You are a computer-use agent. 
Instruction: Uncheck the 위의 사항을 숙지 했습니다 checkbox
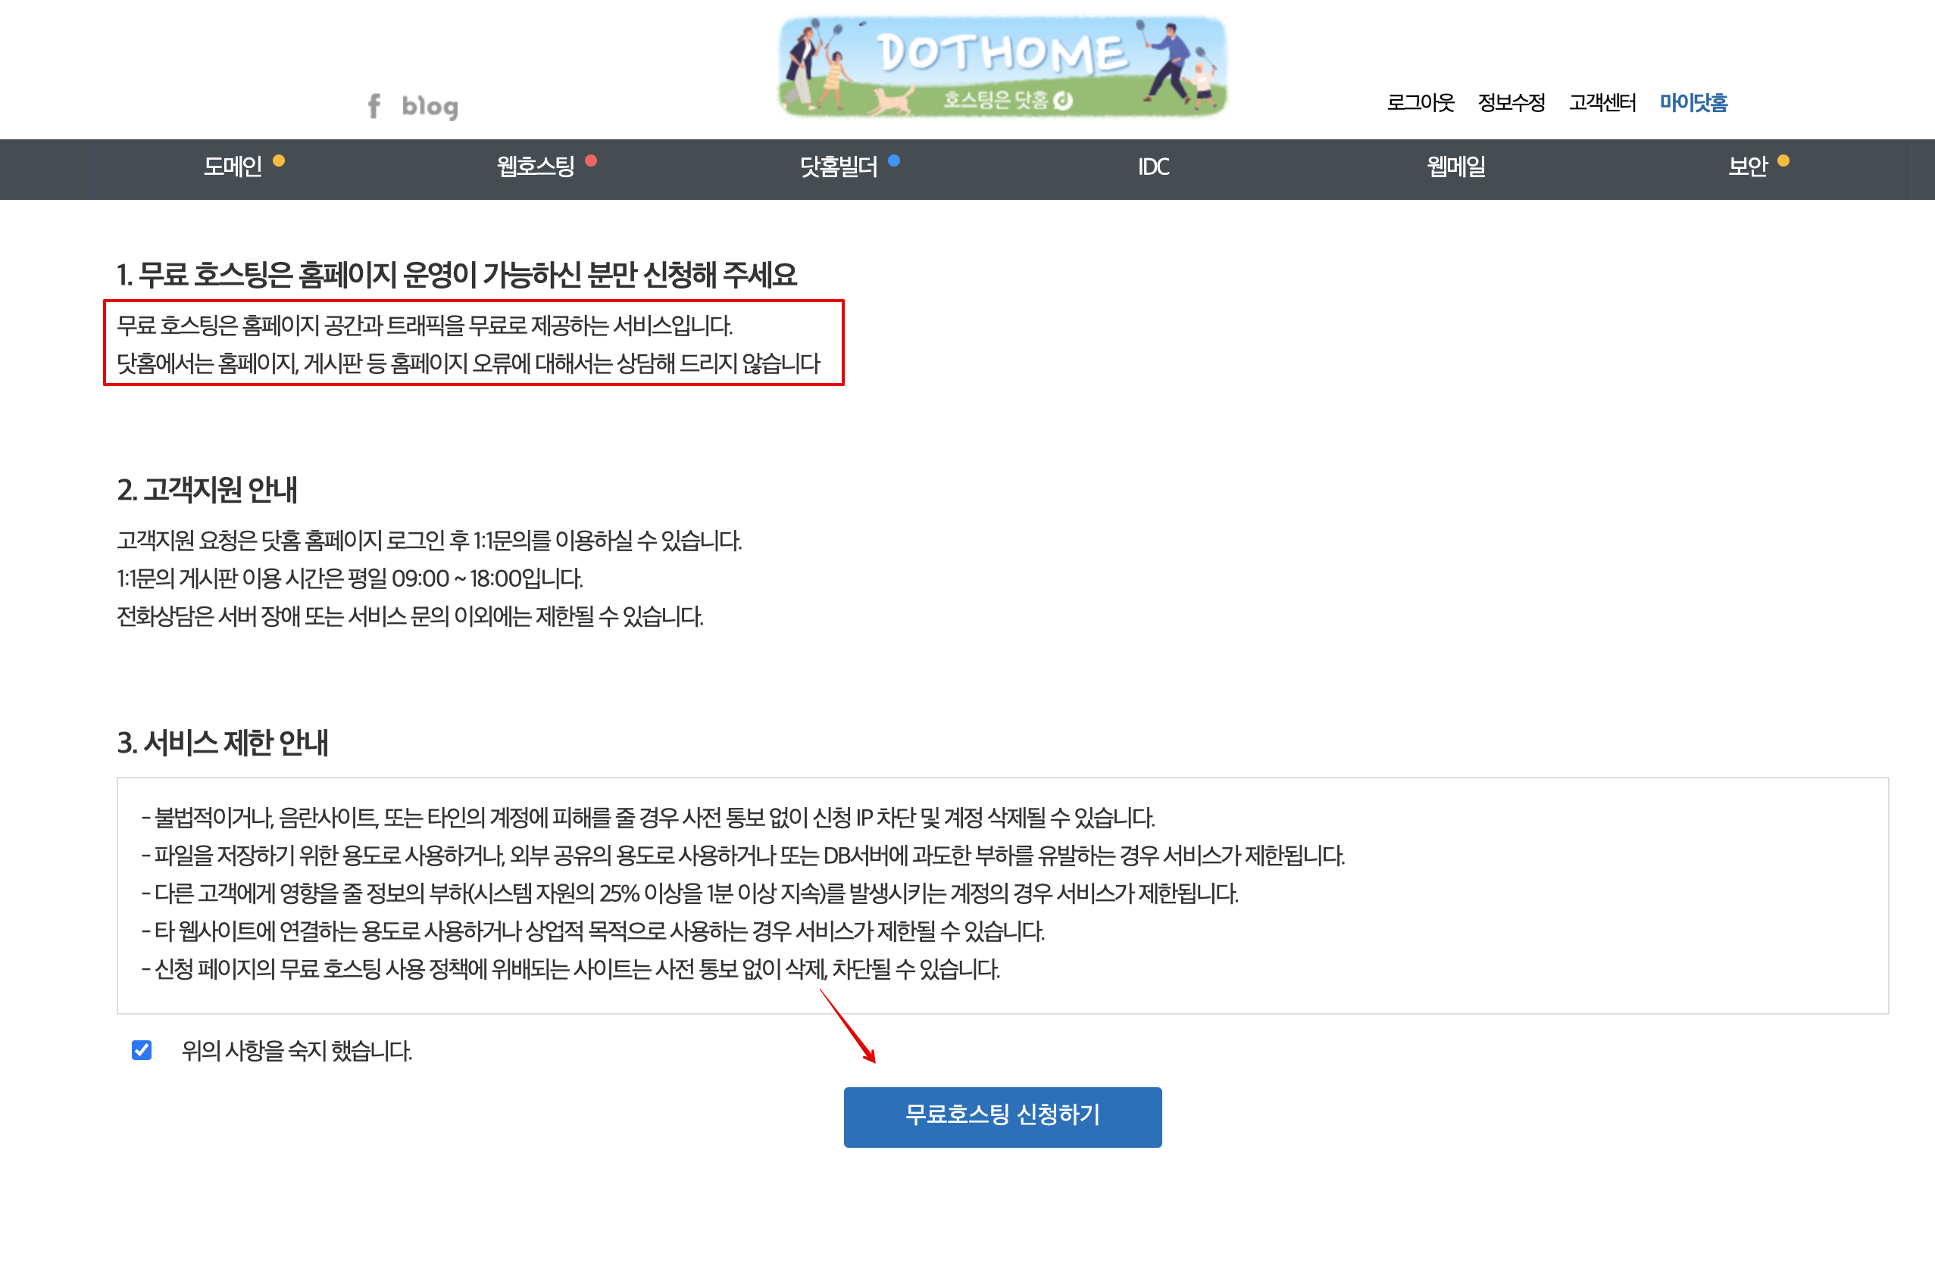pyautogui.click(x=142, y=1050)
